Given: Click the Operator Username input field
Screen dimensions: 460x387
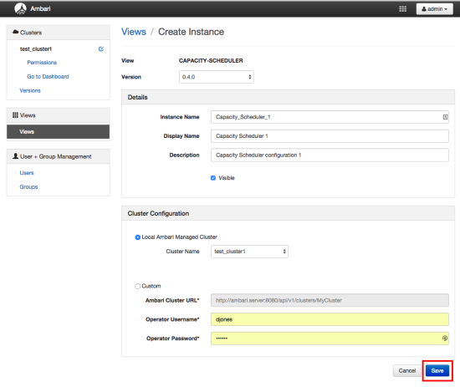Looking at the screenshot, I should [330, 319].
